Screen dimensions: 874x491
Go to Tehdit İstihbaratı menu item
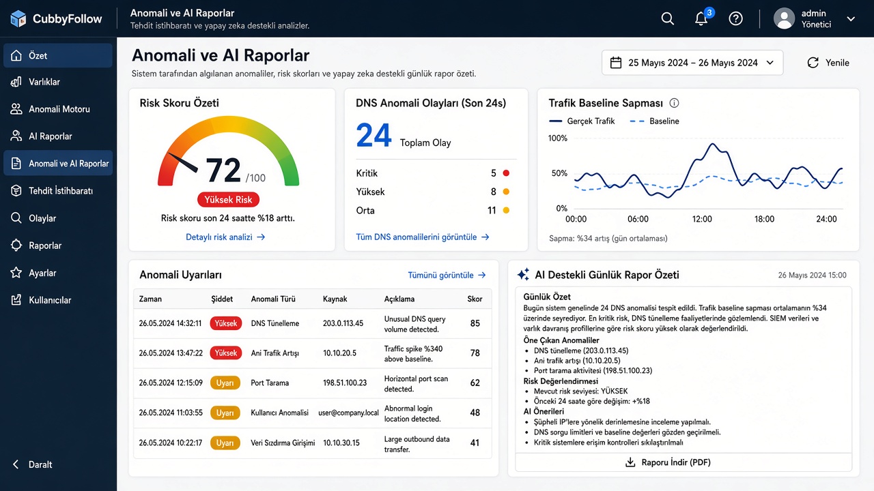58,191
